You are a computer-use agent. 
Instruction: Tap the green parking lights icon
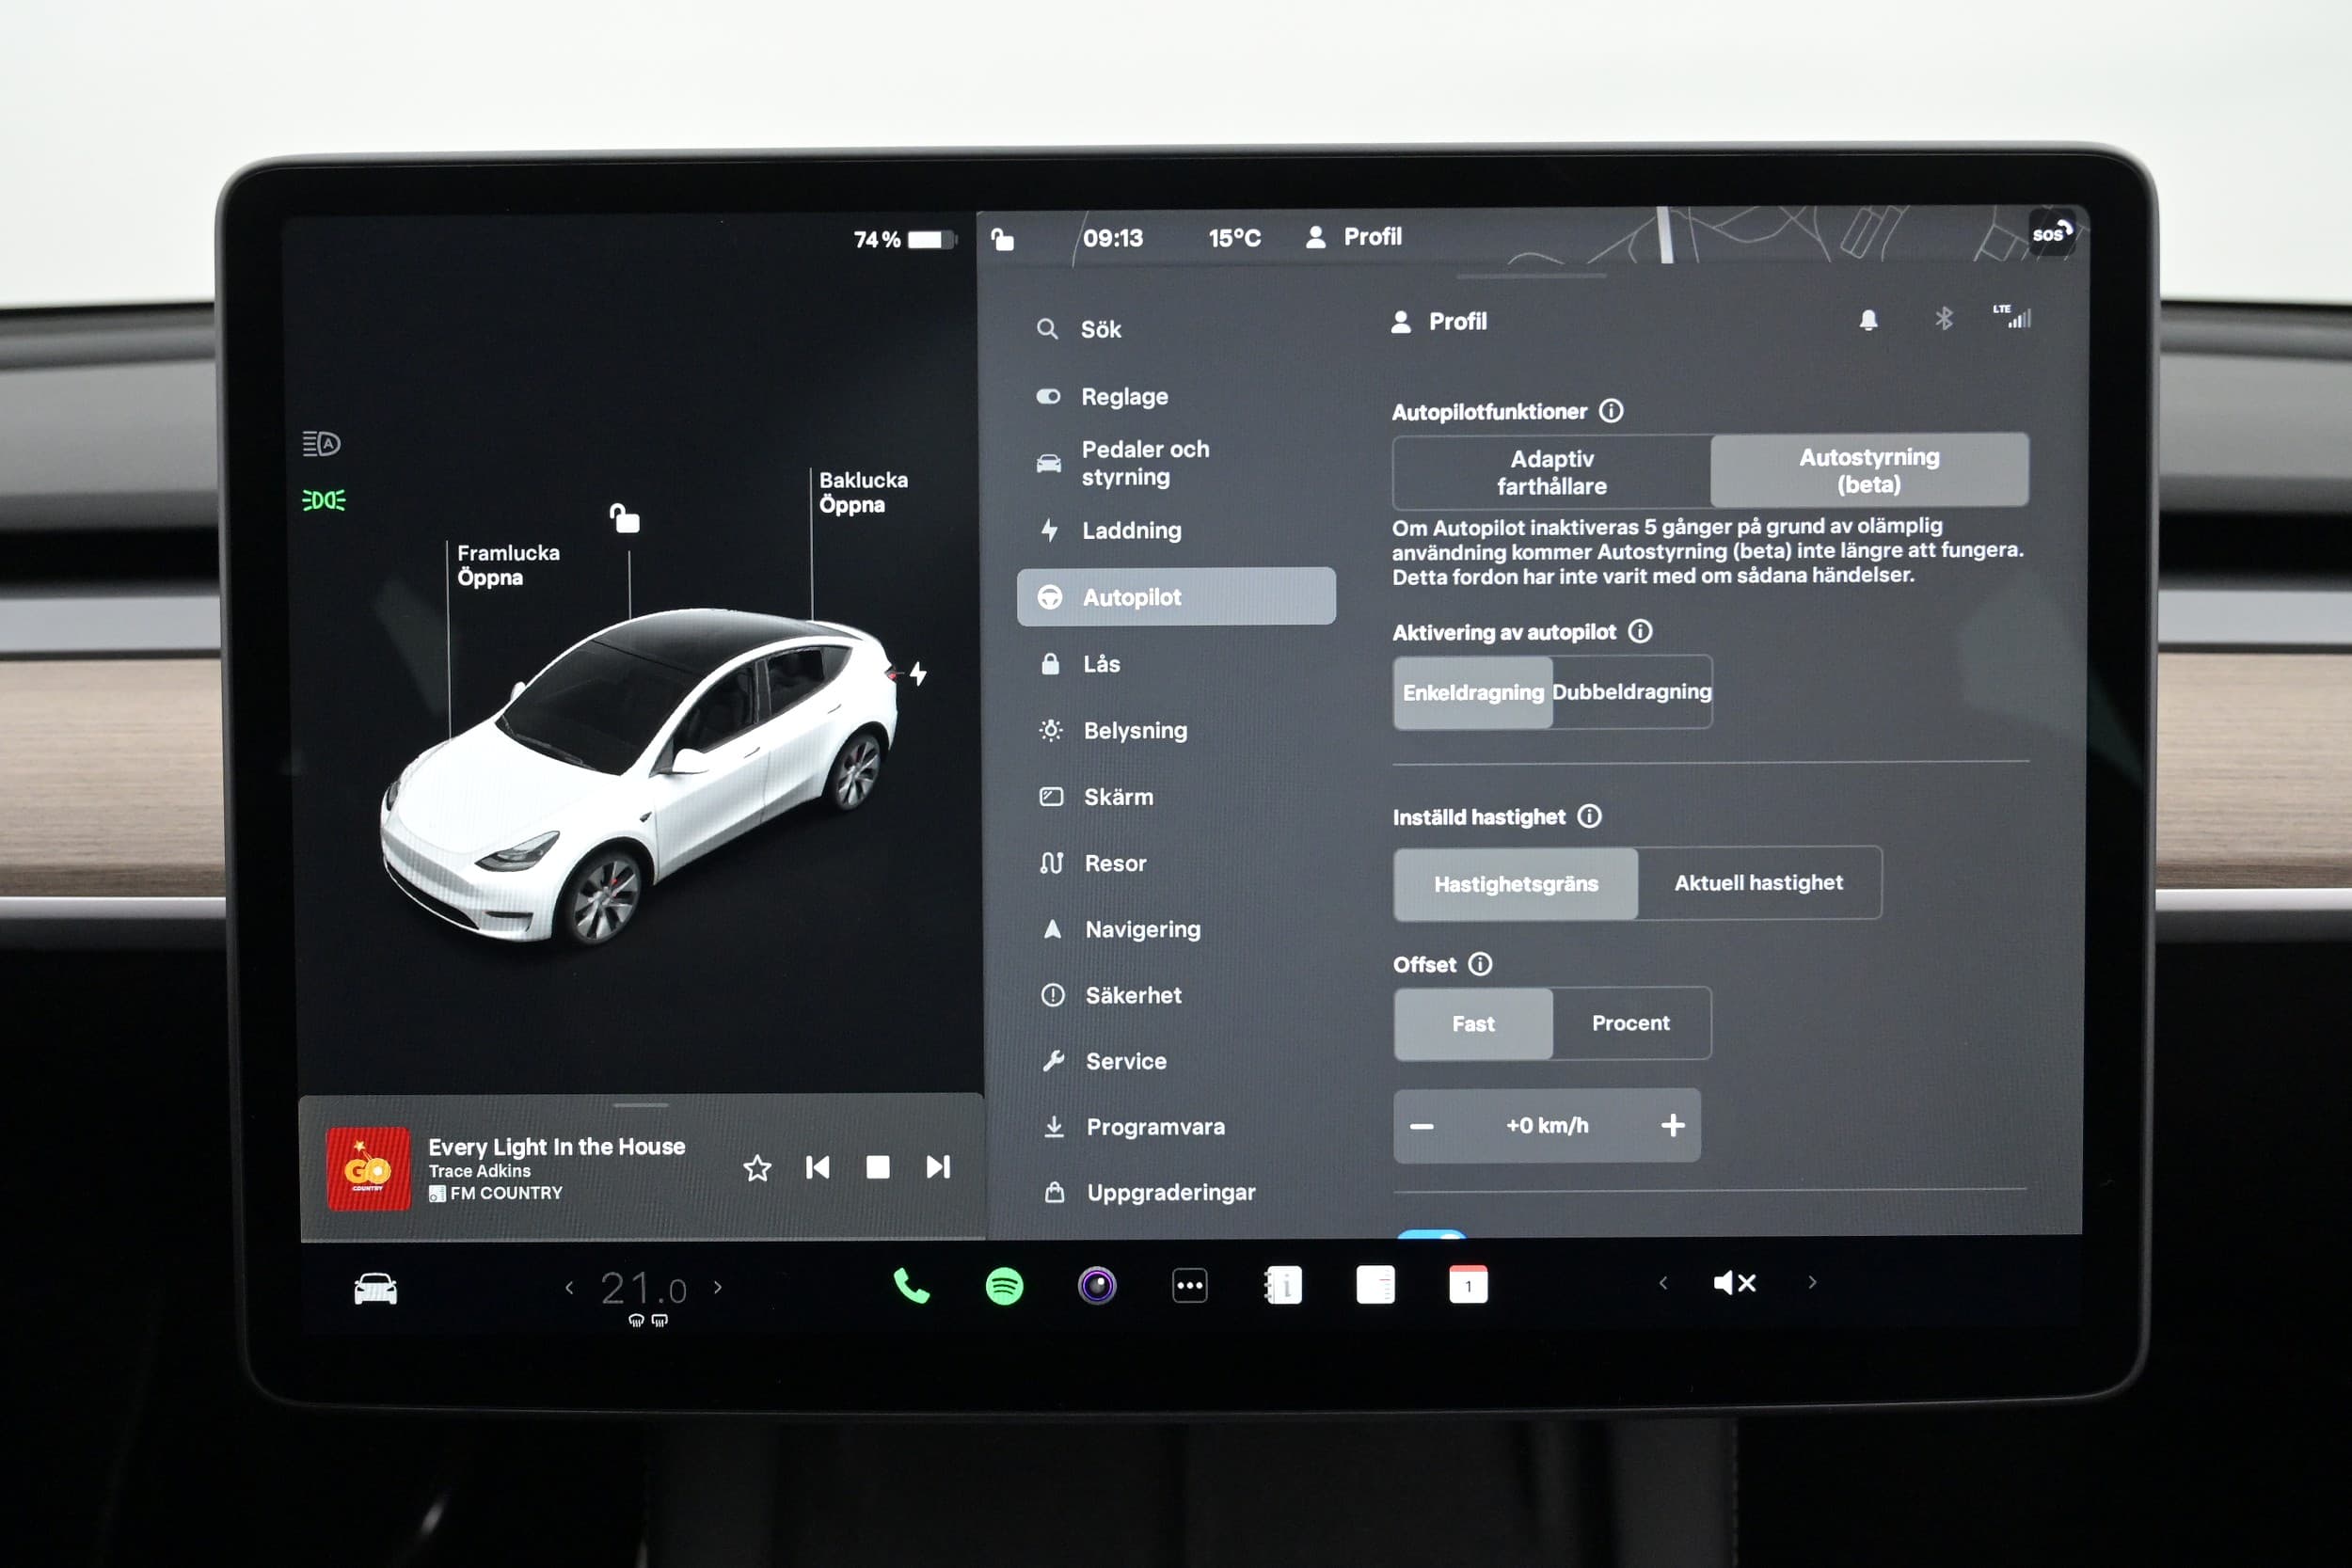pos(324,500)
